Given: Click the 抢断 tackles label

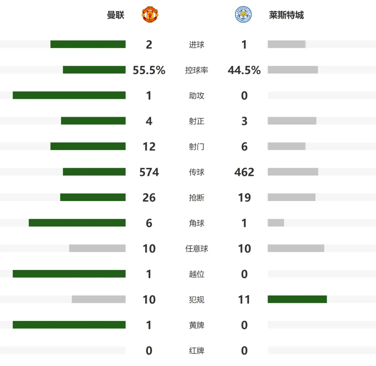Looking at the screenshot, I should (x=196, y=197).
